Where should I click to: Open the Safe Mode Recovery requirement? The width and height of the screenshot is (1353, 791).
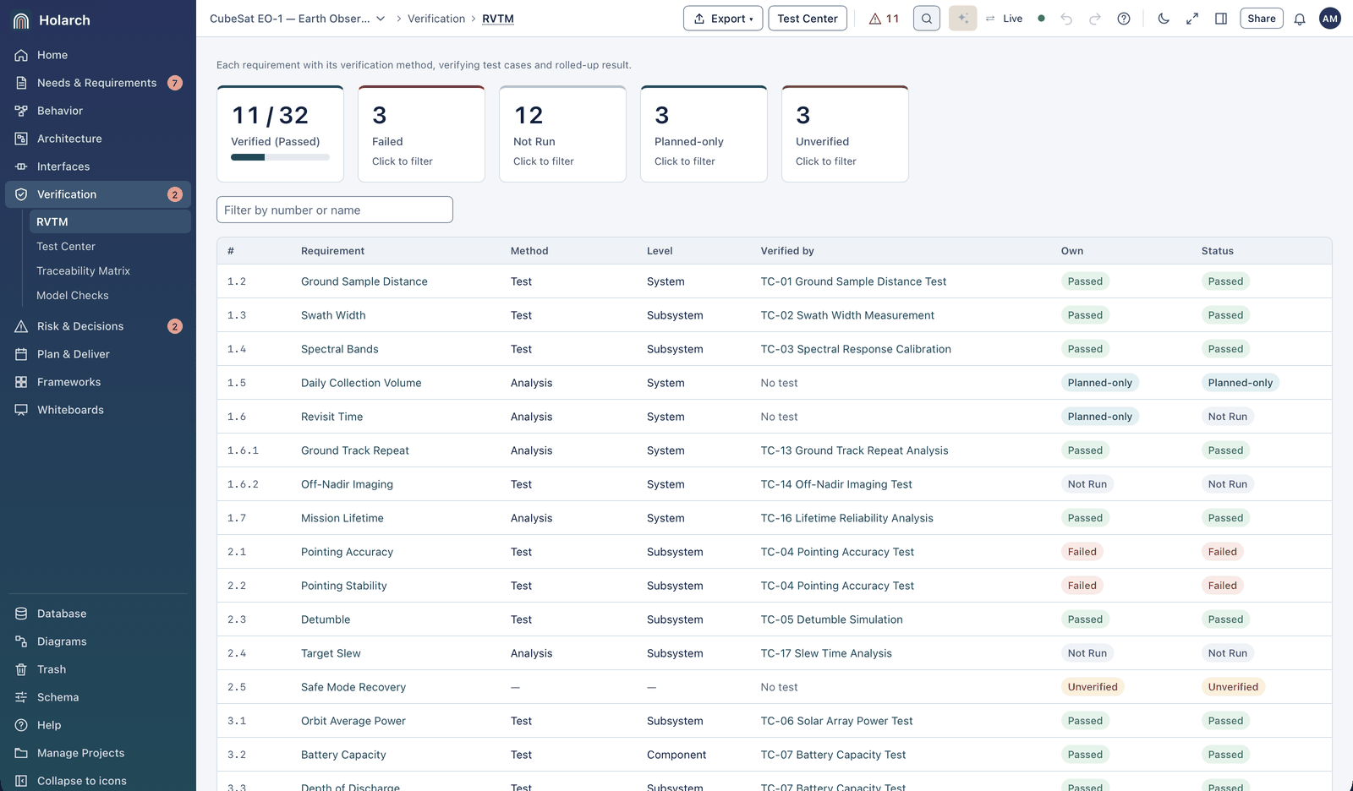353,687
